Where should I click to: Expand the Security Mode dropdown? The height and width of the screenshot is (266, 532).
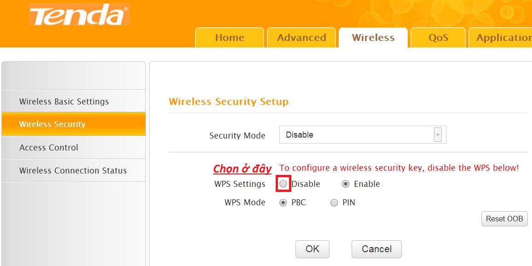click(363, 135)
